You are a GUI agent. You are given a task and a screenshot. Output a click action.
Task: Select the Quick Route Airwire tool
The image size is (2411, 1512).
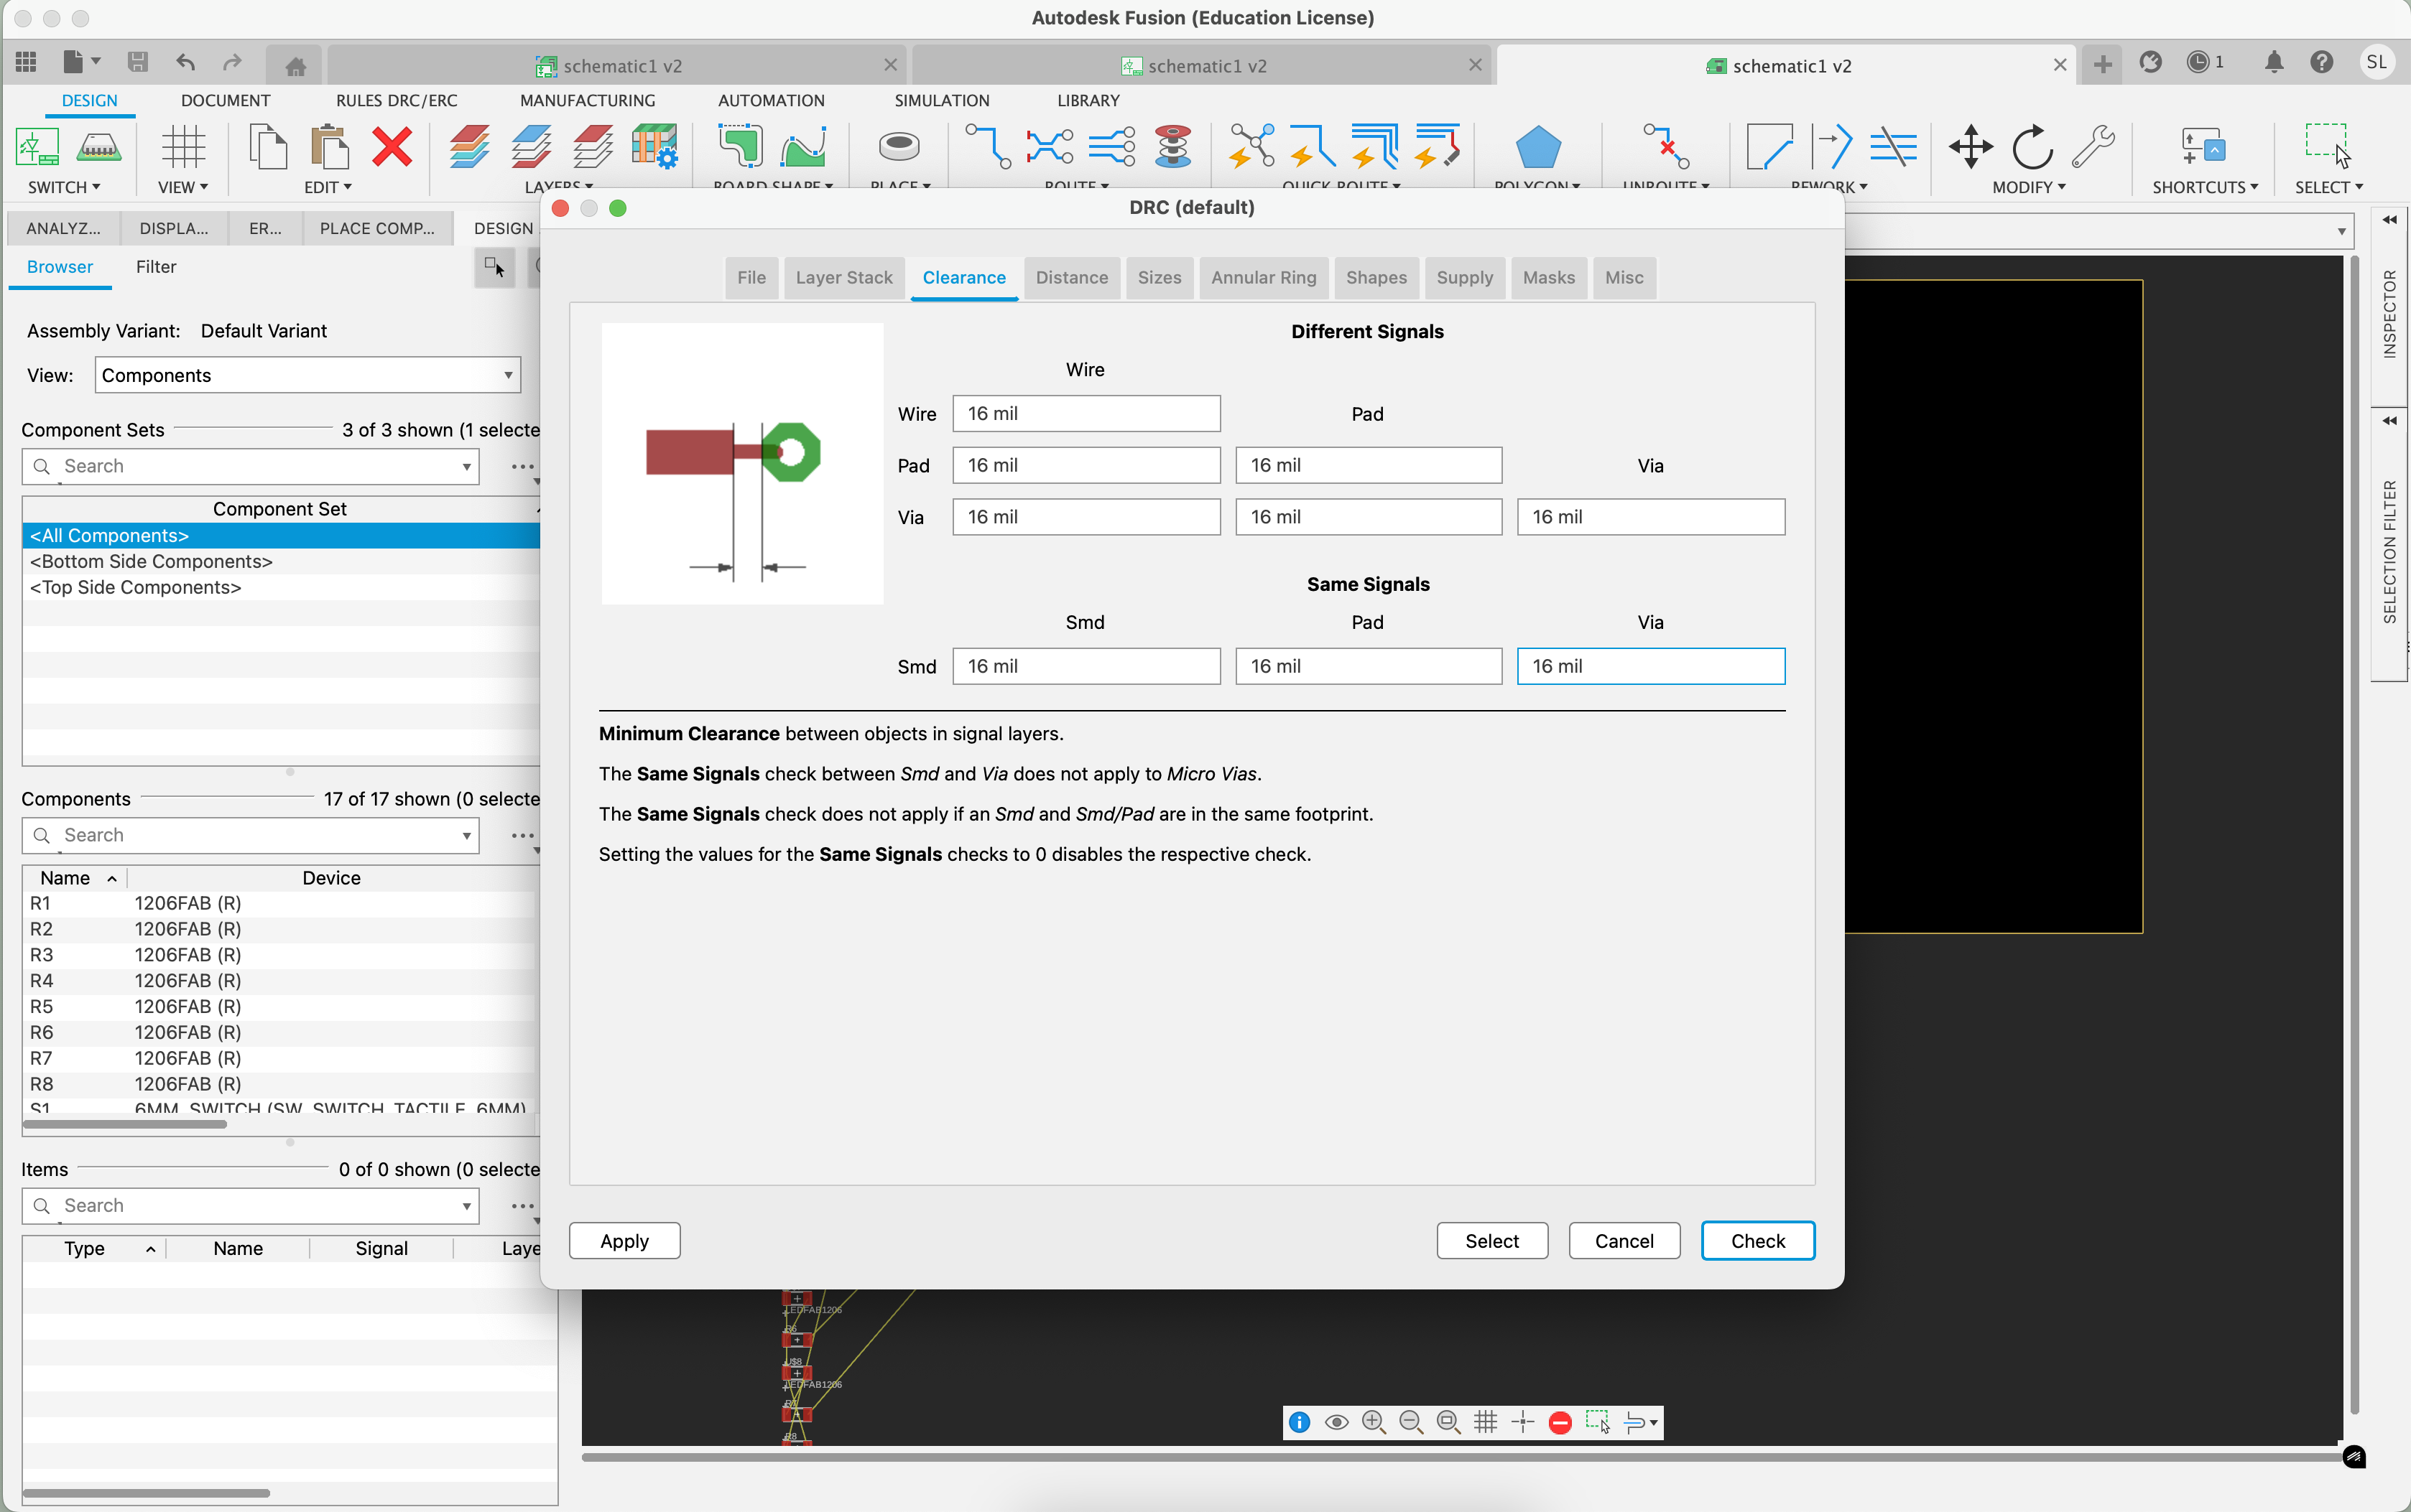coord(1251,147)
